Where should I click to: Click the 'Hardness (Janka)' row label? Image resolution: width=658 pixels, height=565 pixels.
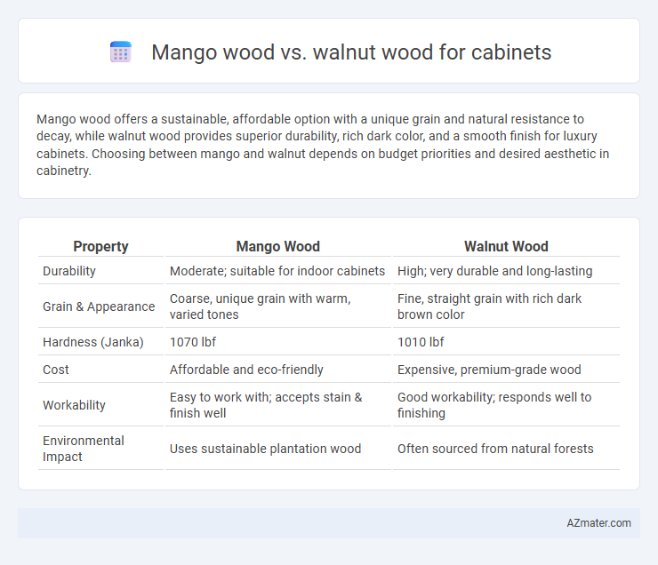93,342
